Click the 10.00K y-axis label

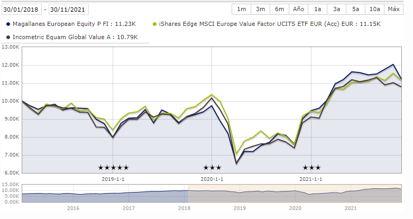[x=10, y=101]
